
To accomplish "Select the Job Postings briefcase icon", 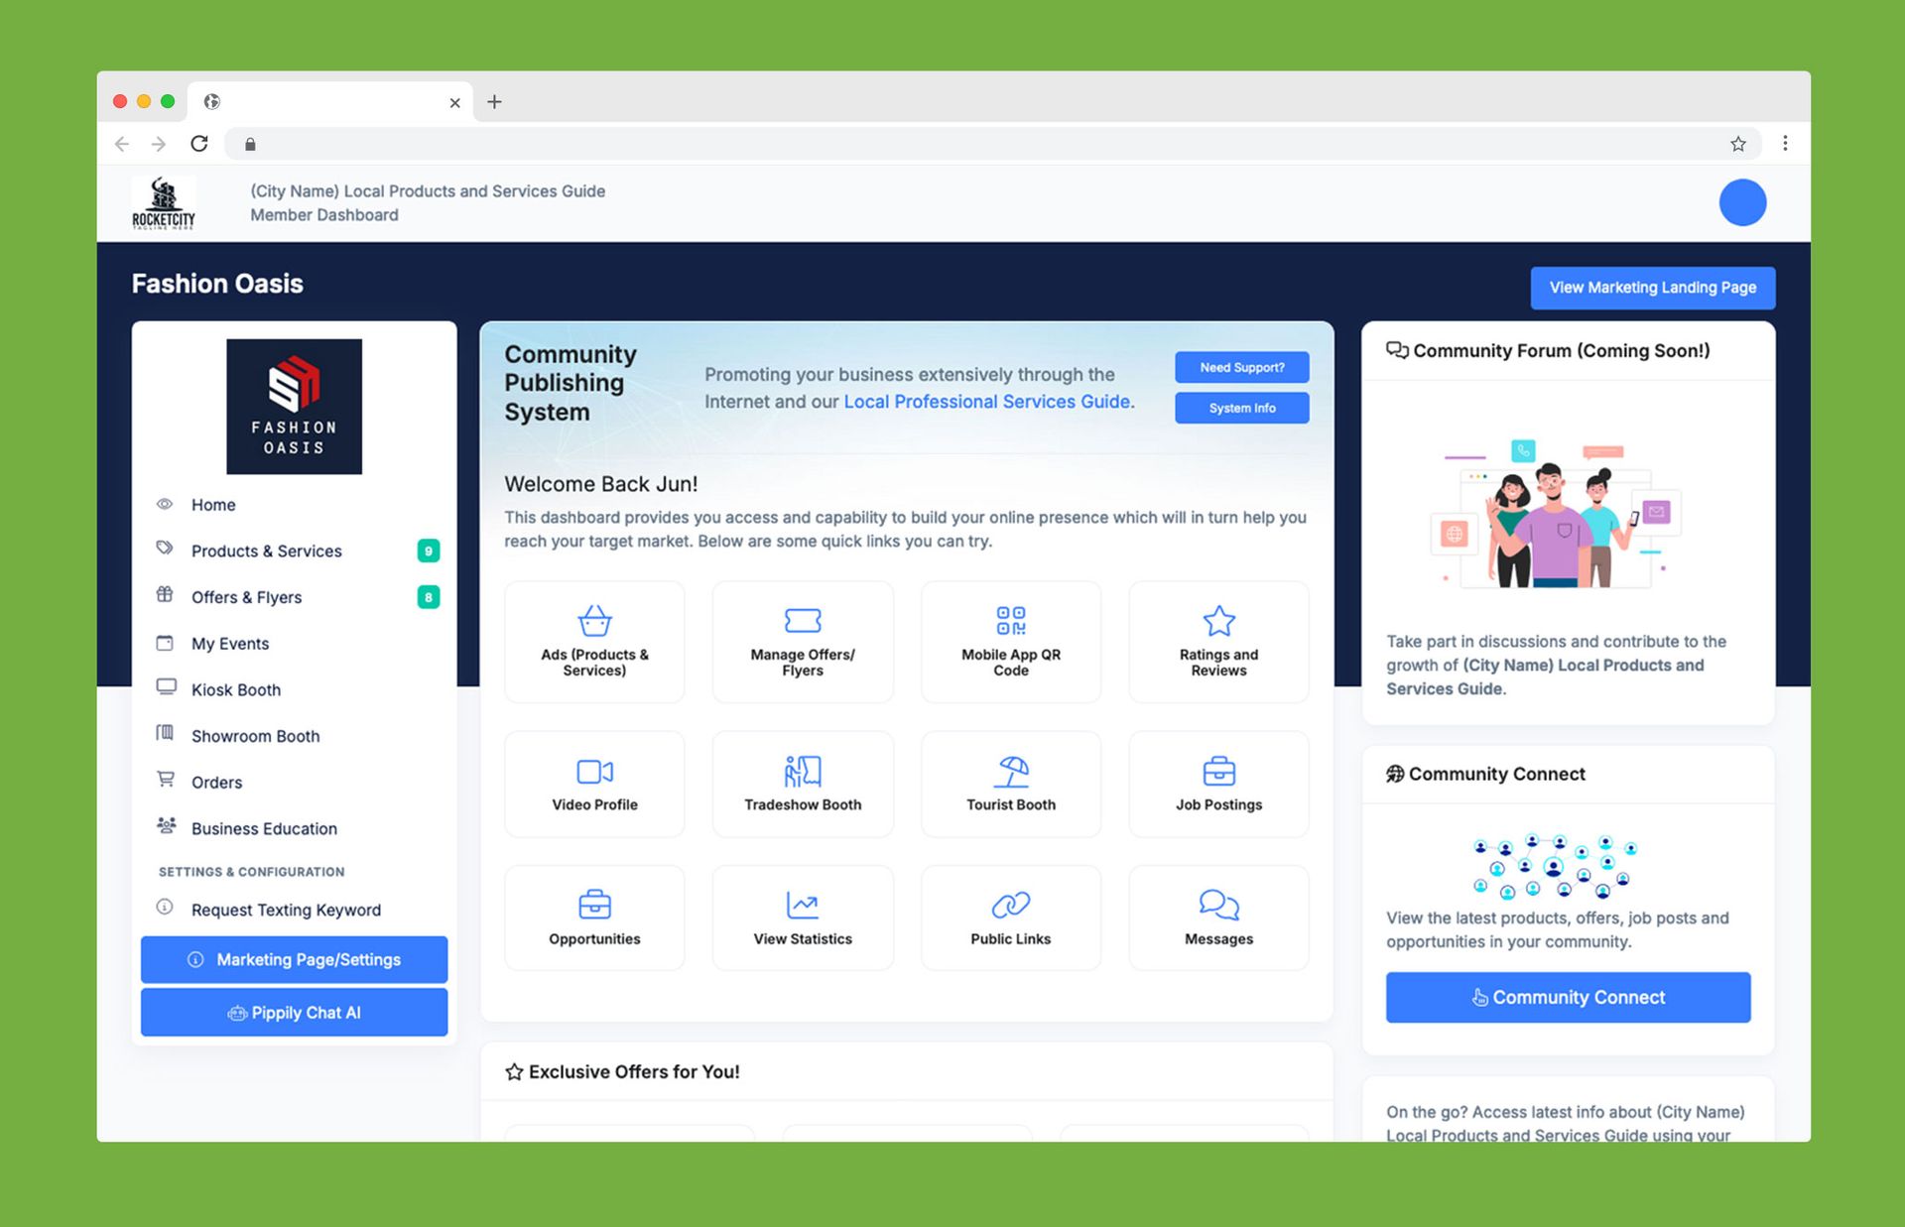I will pos(1218,771).
